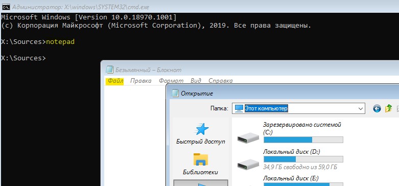Click the Notepad title bar icon

109,69
